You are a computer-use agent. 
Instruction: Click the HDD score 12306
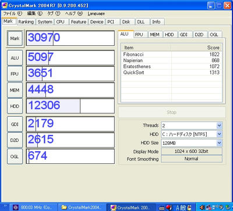click(70, 106)
